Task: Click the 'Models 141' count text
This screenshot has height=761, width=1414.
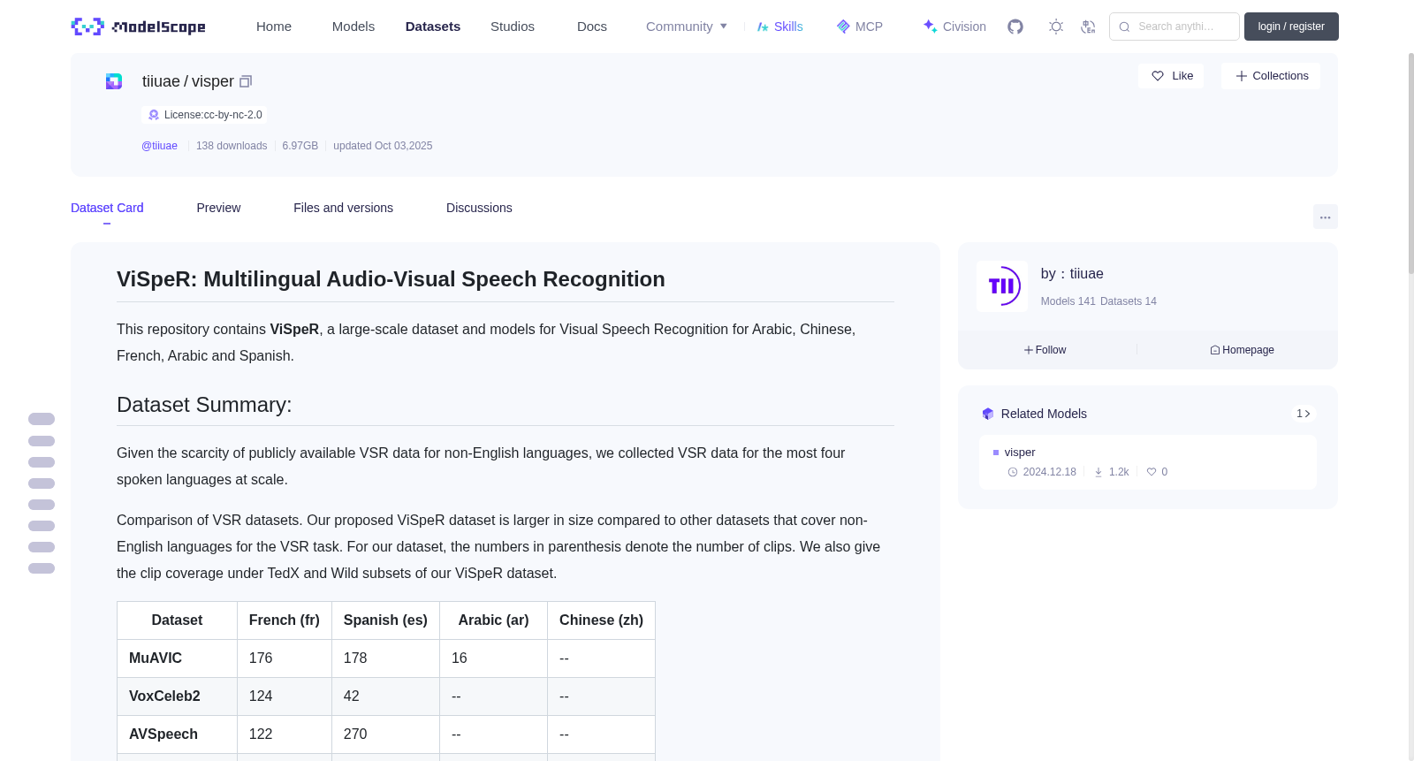Action: point(1068,301)
